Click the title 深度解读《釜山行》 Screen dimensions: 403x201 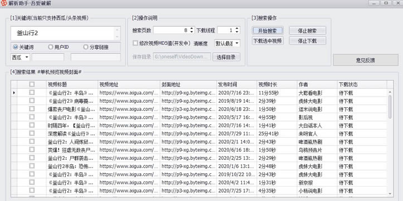click(x=71, y=134)
